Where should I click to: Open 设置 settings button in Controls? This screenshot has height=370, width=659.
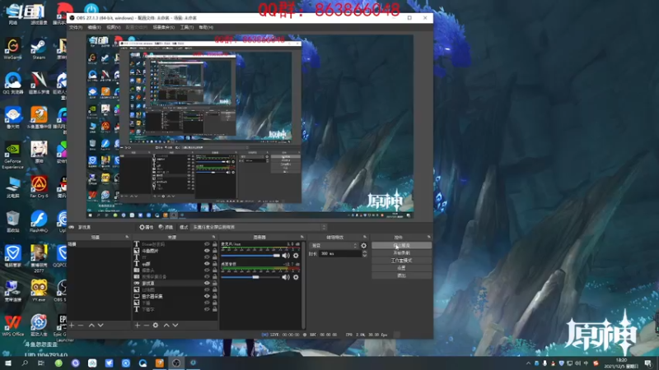pos(401,268)
